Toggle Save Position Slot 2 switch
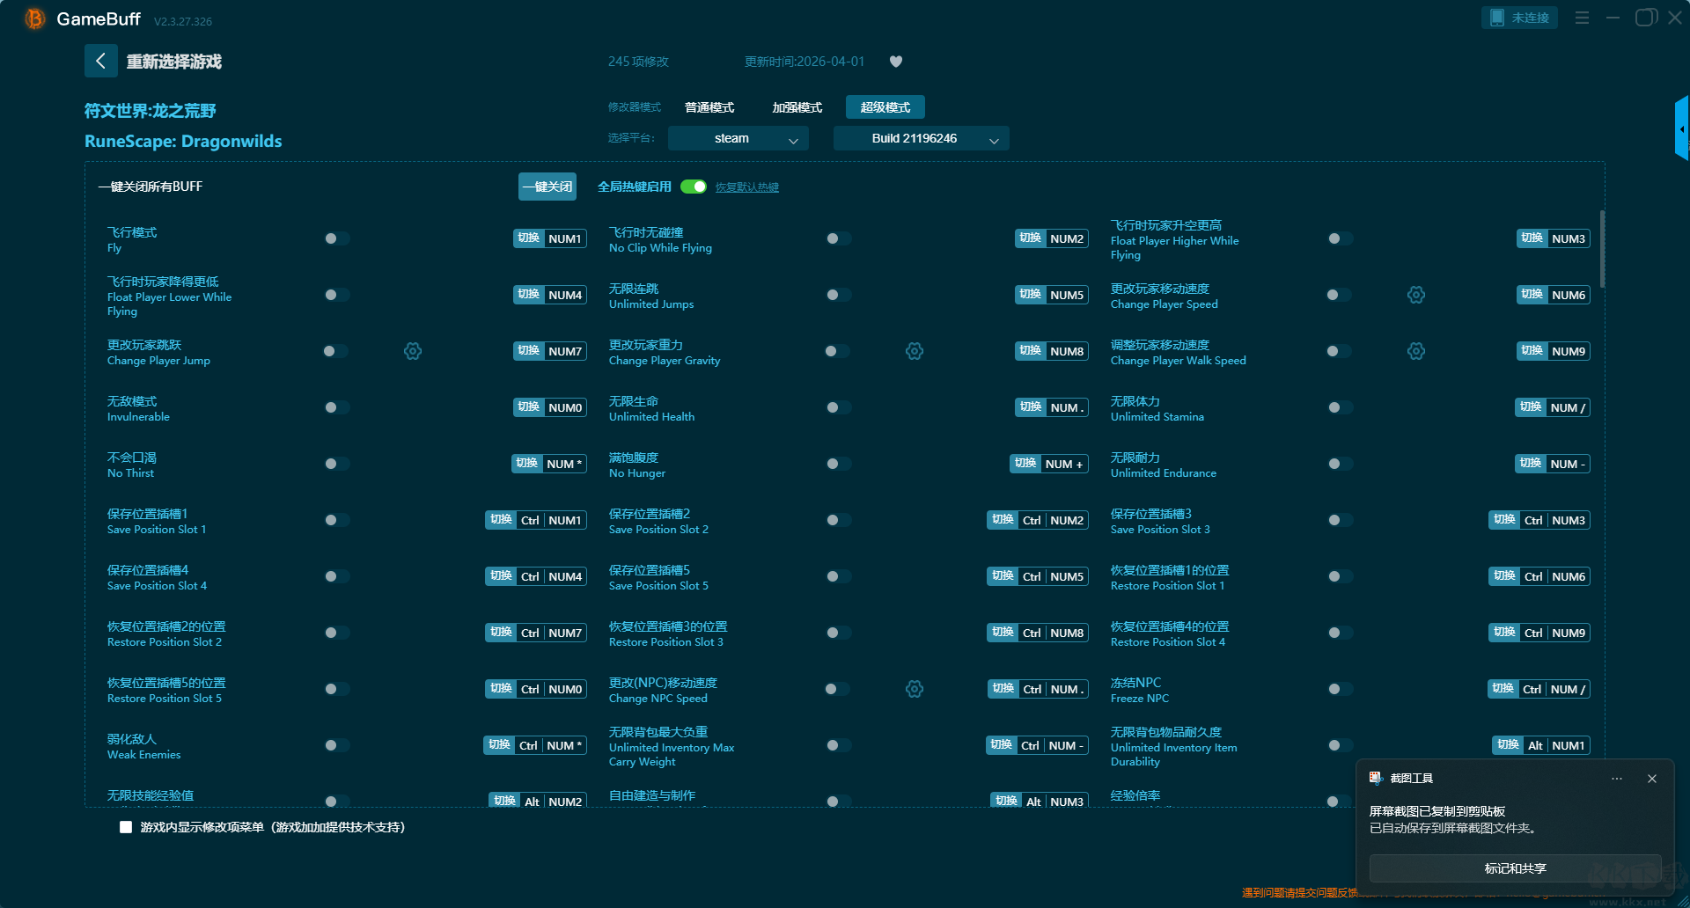The width and height of the screenshot is (1690, 908). coord(838,520)
